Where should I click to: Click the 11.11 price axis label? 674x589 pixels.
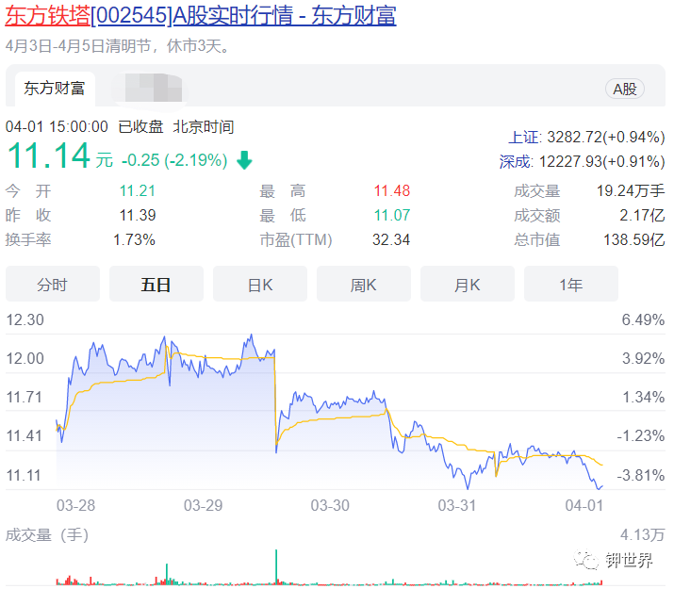pos(24,476)
